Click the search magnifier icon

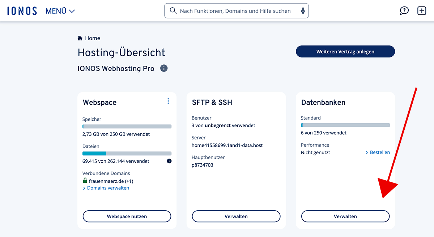[173, 11]
